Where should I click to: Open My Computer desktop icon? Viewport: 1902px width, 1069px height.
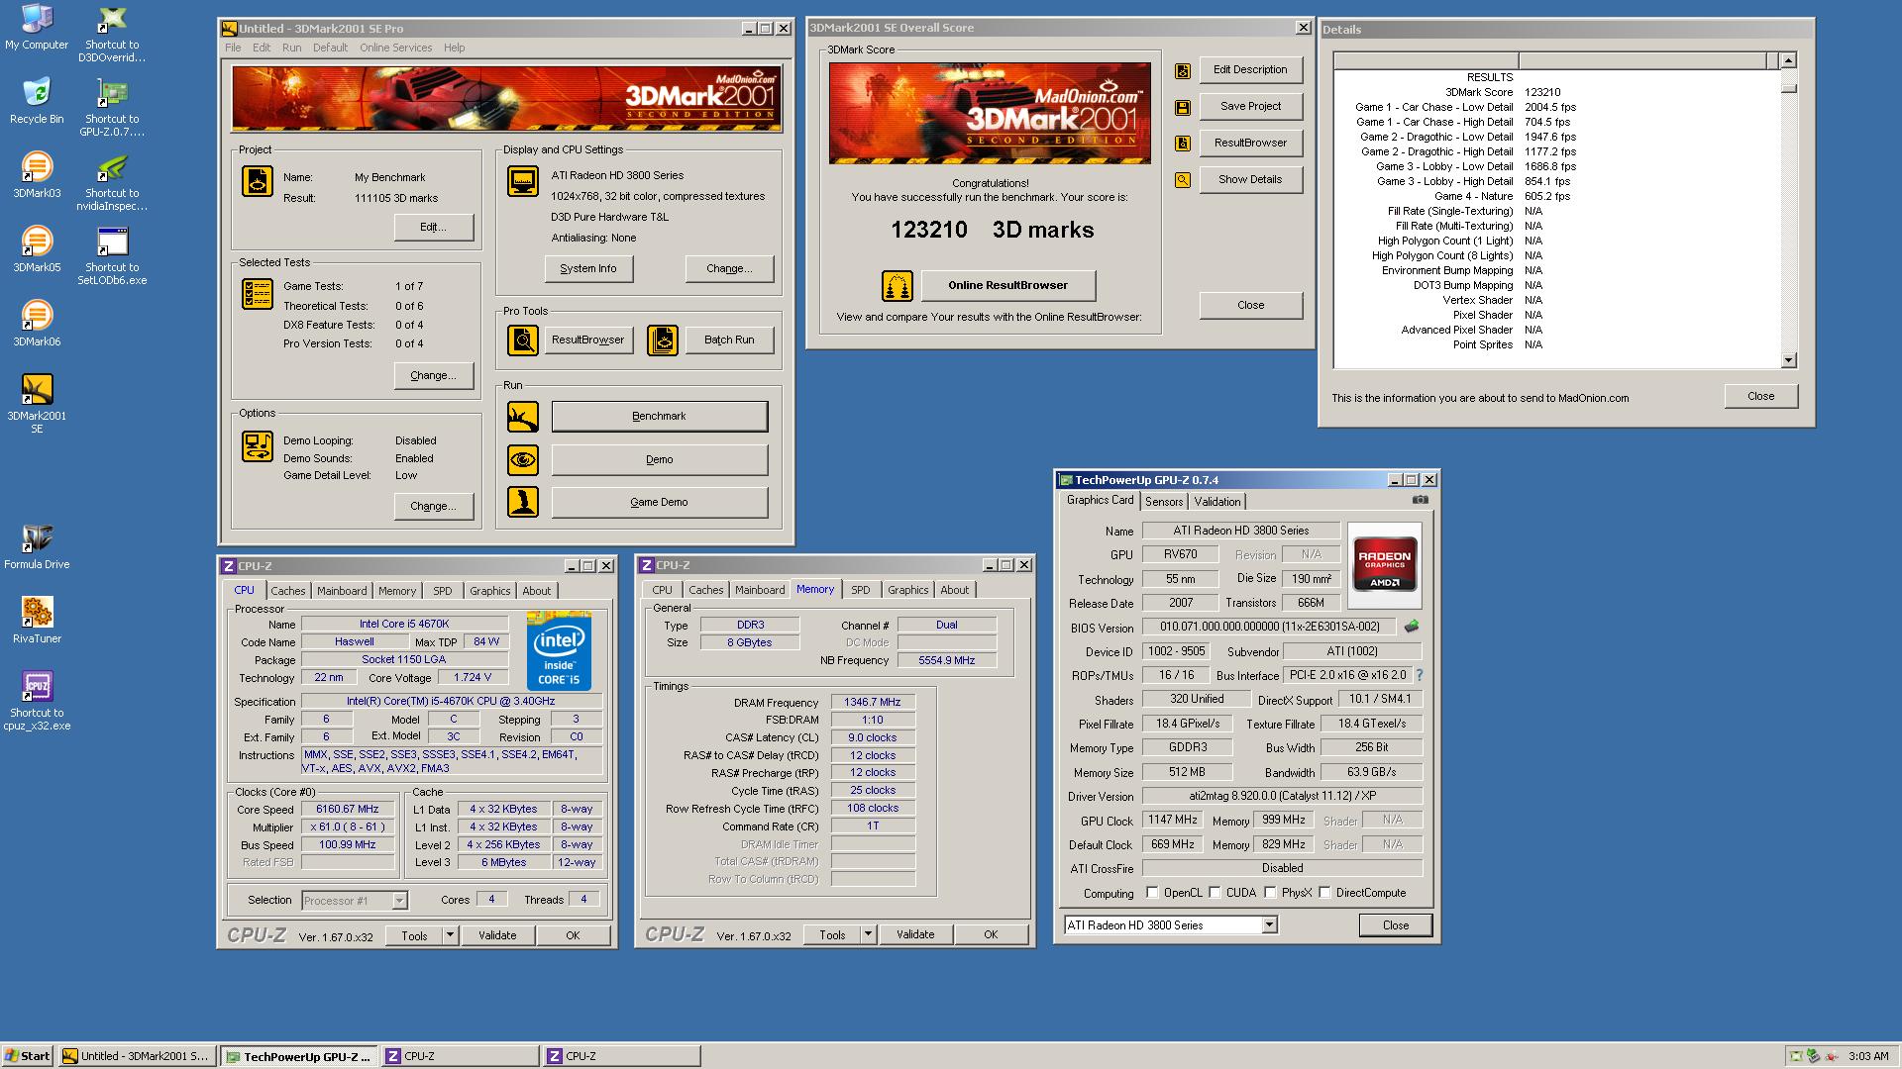[x=37, y=28]
